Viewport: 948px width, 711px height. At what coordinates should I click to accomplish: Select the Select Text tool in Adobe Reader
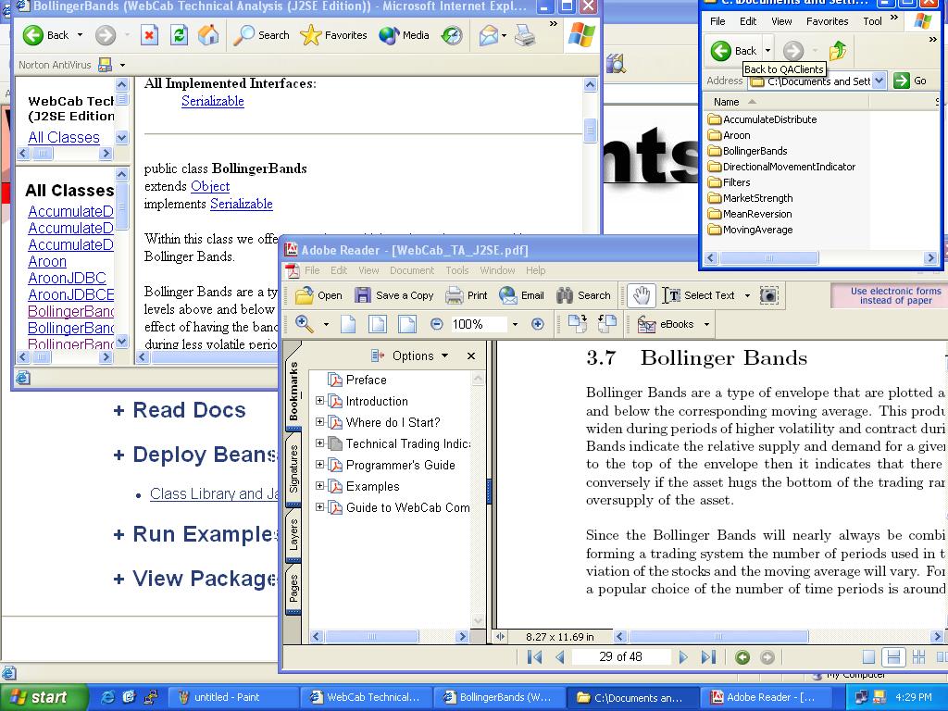click(x=698, y=295)
